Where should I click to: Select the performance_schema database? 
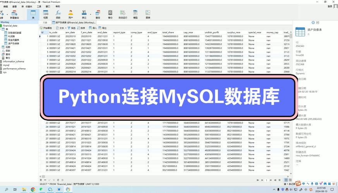[14, 69]
